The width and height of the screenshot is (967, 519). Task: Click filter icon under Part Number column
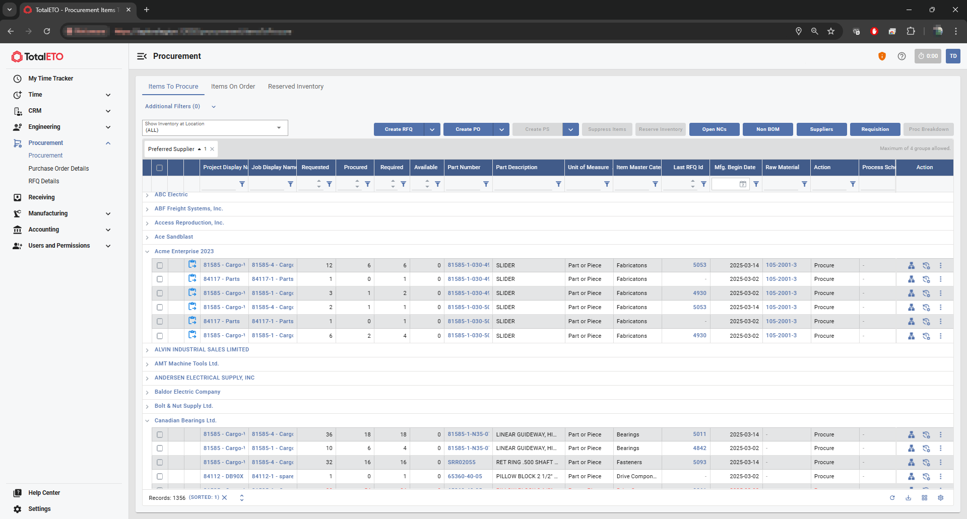pyautogui.click(x=486, y=184)
